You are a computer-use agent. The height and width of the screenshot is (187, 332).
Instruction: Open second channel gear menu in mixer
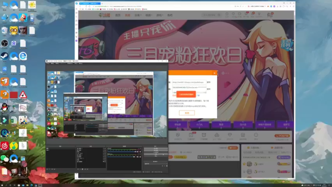click(x=140, y=157)
